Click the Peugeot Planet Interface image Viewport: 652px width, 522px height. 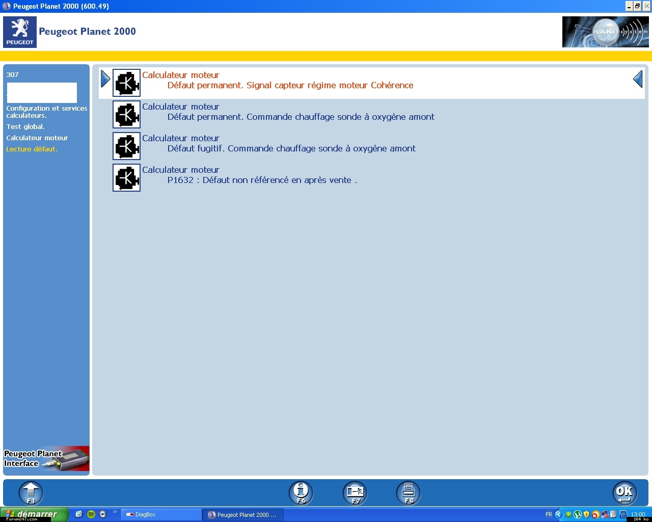46,458
